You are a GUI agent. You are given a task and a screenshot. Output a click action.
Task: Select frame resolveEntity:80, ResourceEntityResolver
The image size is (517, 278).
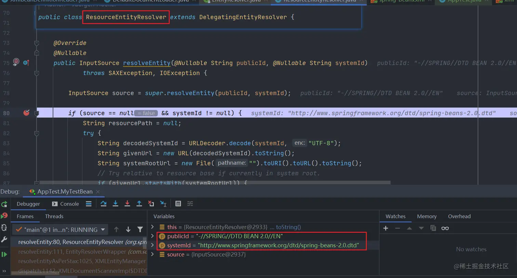[x=79, y=242]
